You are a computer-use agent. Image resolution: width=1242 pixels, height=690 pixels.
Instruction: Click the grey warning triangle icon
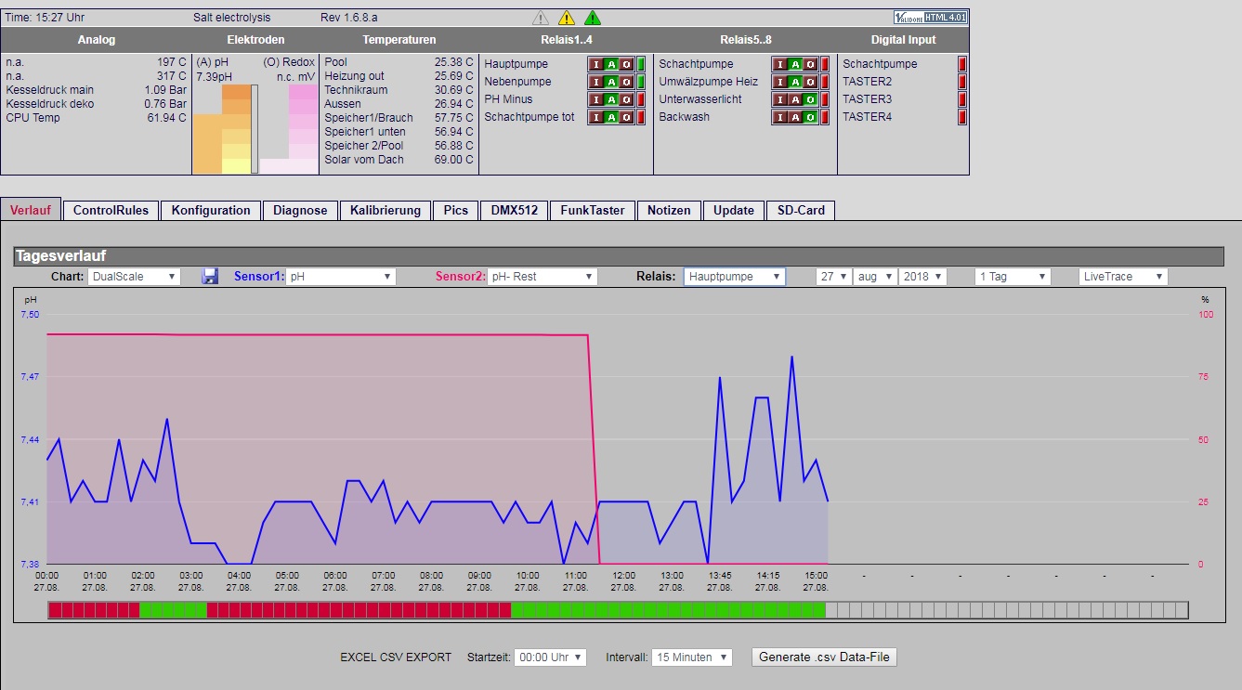pos(541,18)
